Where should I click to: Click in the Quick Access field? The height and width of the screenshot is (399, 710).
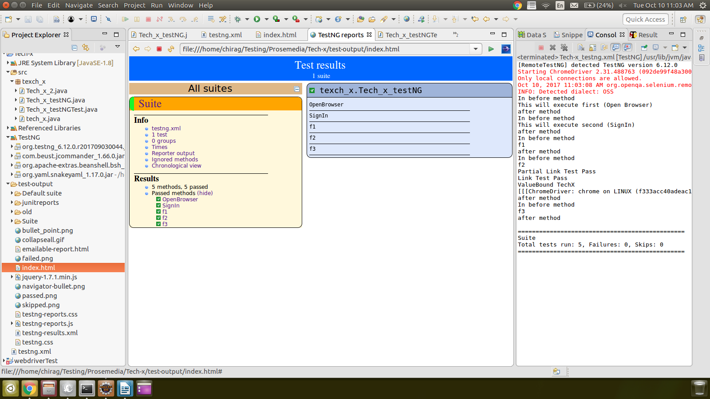[645, 19]
